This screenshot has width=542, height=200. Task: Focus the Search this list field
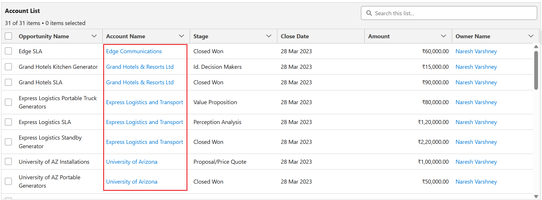pyautogui.click(x=449, y=13)
